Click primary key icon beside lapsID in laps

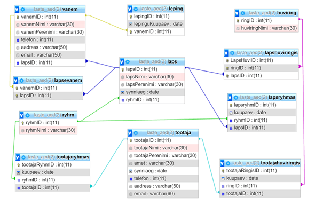click(122, 69)
